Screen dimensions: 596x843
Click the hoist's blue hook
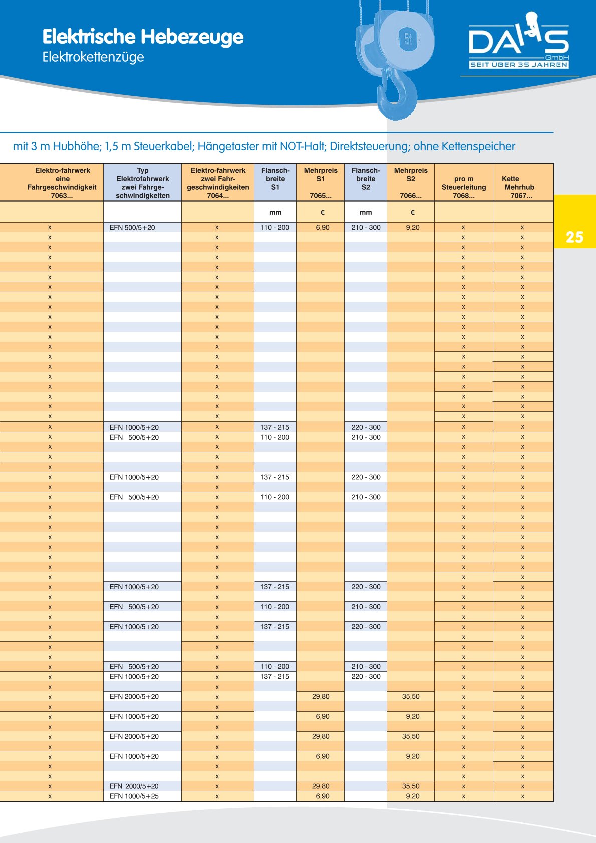pyautogui.click(x=397, y=95)
